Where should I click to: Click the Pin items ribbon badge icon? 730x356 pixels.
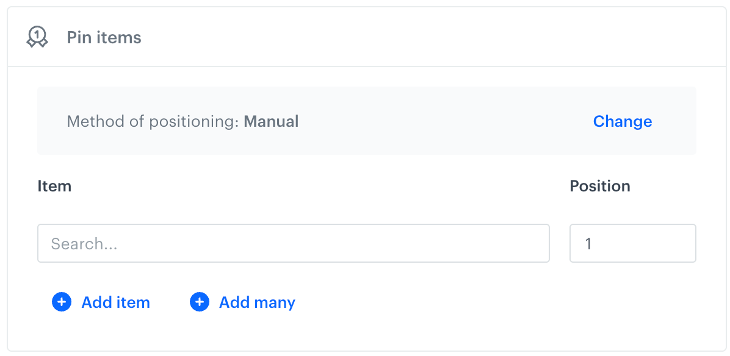tap(37, 38)
